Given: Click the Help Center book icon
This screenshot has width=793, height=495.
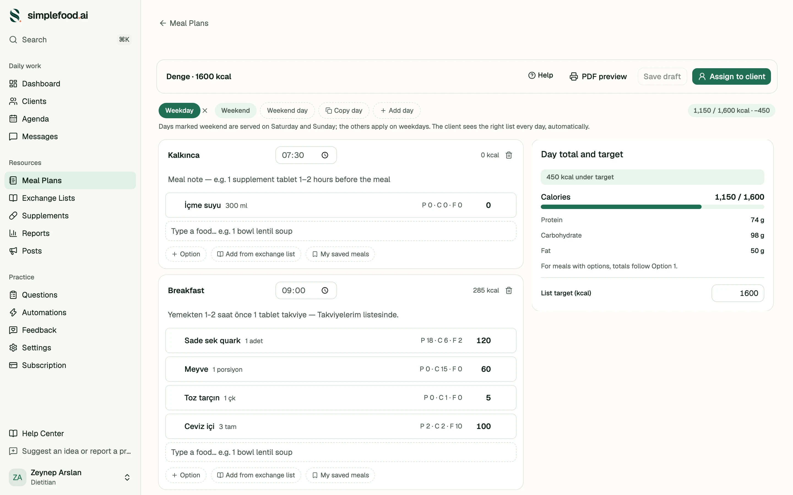Looking at the screenshot, I should (13, 433).
